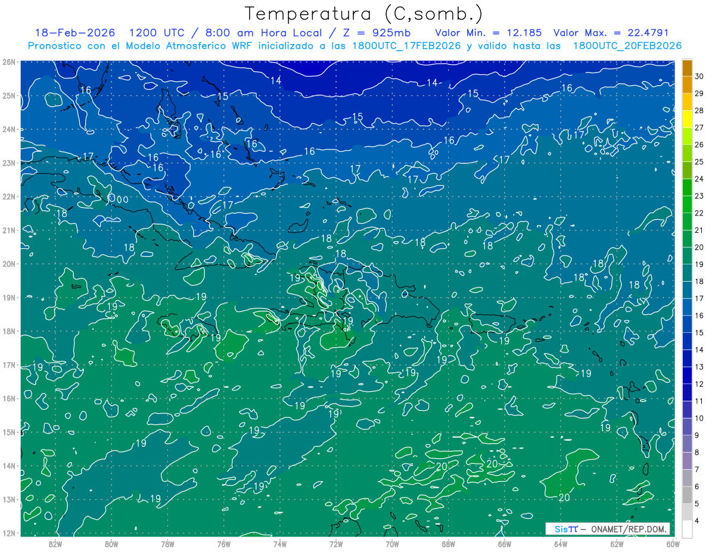Click the '70W' longitude label
The width and height of the screenshot is (715, 552).
tap(392, 544)
